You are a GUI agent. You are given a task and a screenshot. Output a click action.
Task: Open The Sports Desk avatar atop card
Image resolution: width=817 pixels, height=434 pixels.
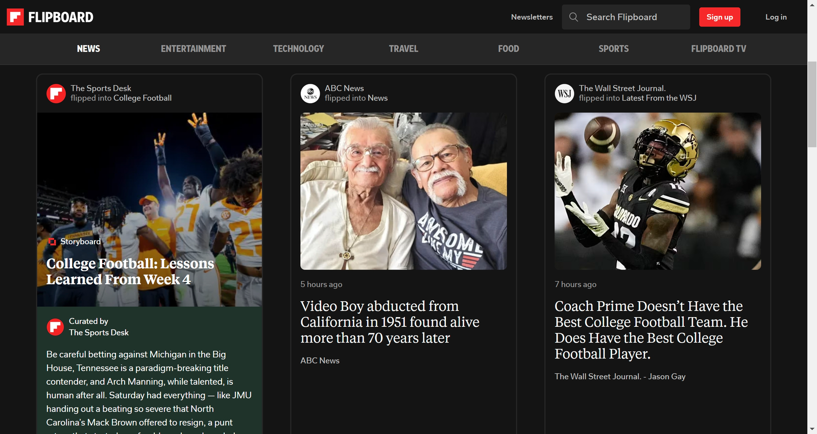pos(56,93)
